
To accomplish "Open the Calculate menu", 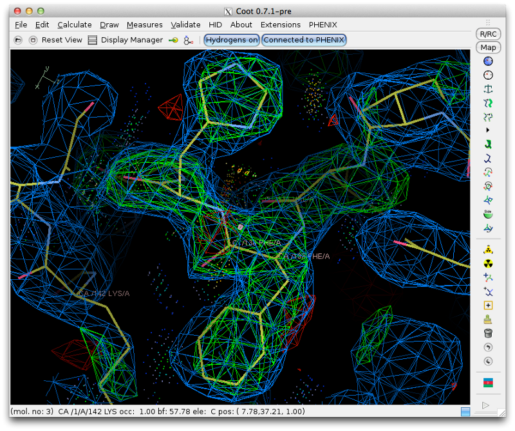I will coord(75,24).
